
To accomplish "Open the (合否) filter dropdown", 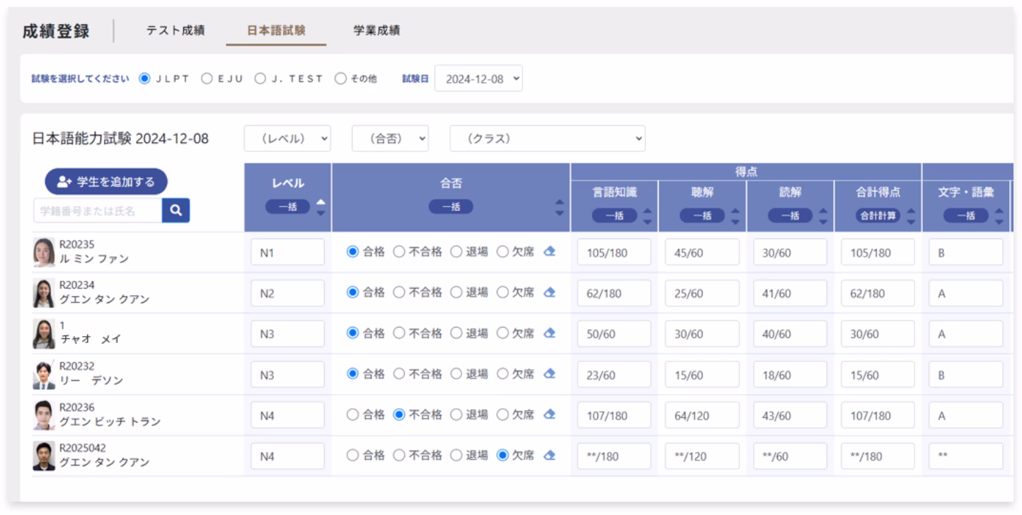I will coord(390,138).
